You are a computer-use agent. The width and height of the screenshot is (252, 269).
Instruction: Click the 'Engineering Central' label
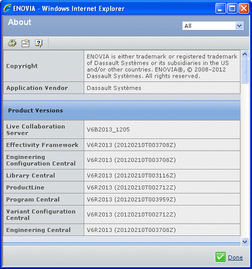pyautogui.click(x=38, y=230)
